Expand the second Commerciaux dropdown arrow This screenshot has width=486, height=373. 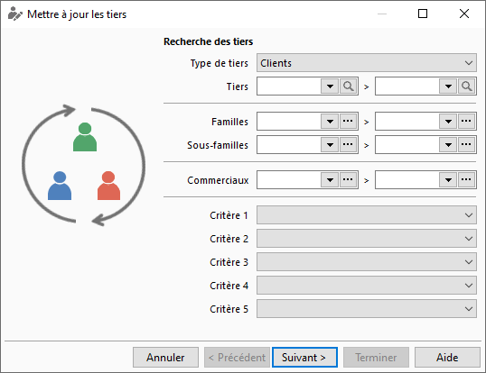448,180
